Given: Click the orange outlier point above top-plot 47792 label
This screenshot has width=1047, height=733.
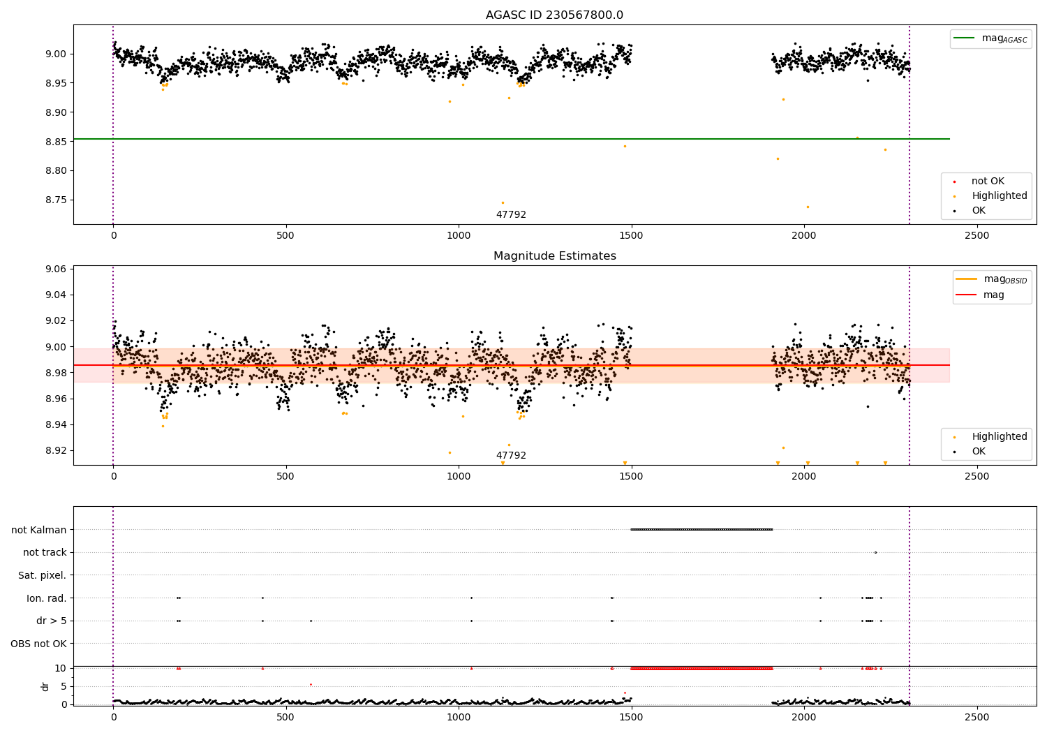Looking at the screenshot, I should pos(503,202).
